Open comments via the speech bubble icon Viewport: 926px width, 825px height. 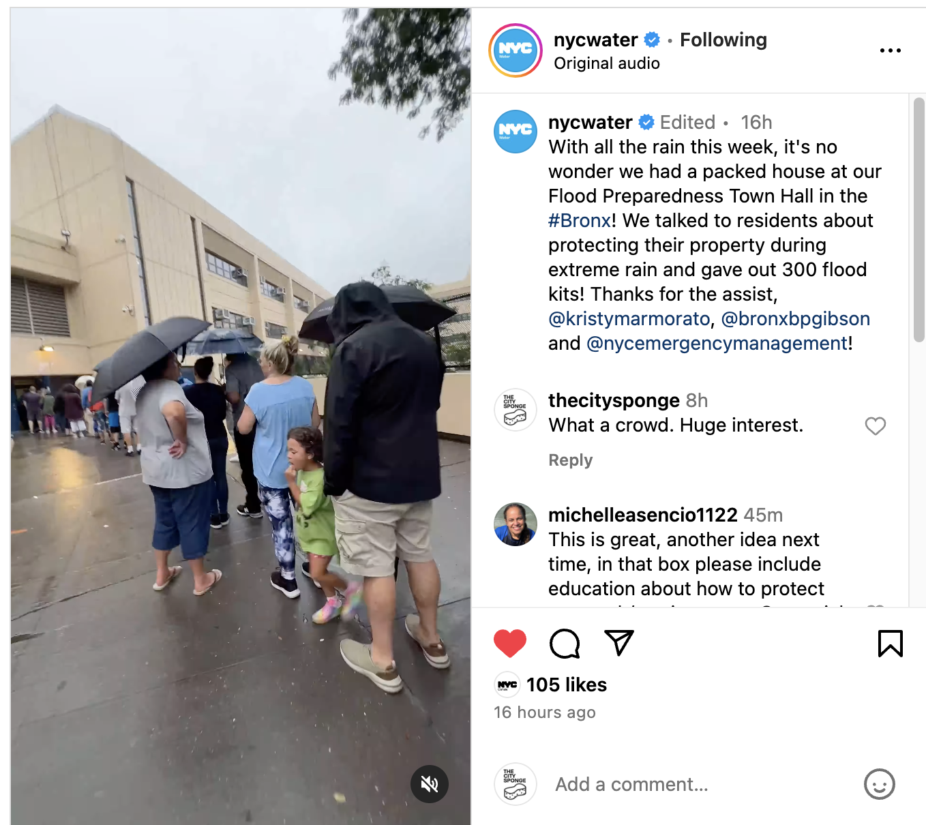point(565,643)
